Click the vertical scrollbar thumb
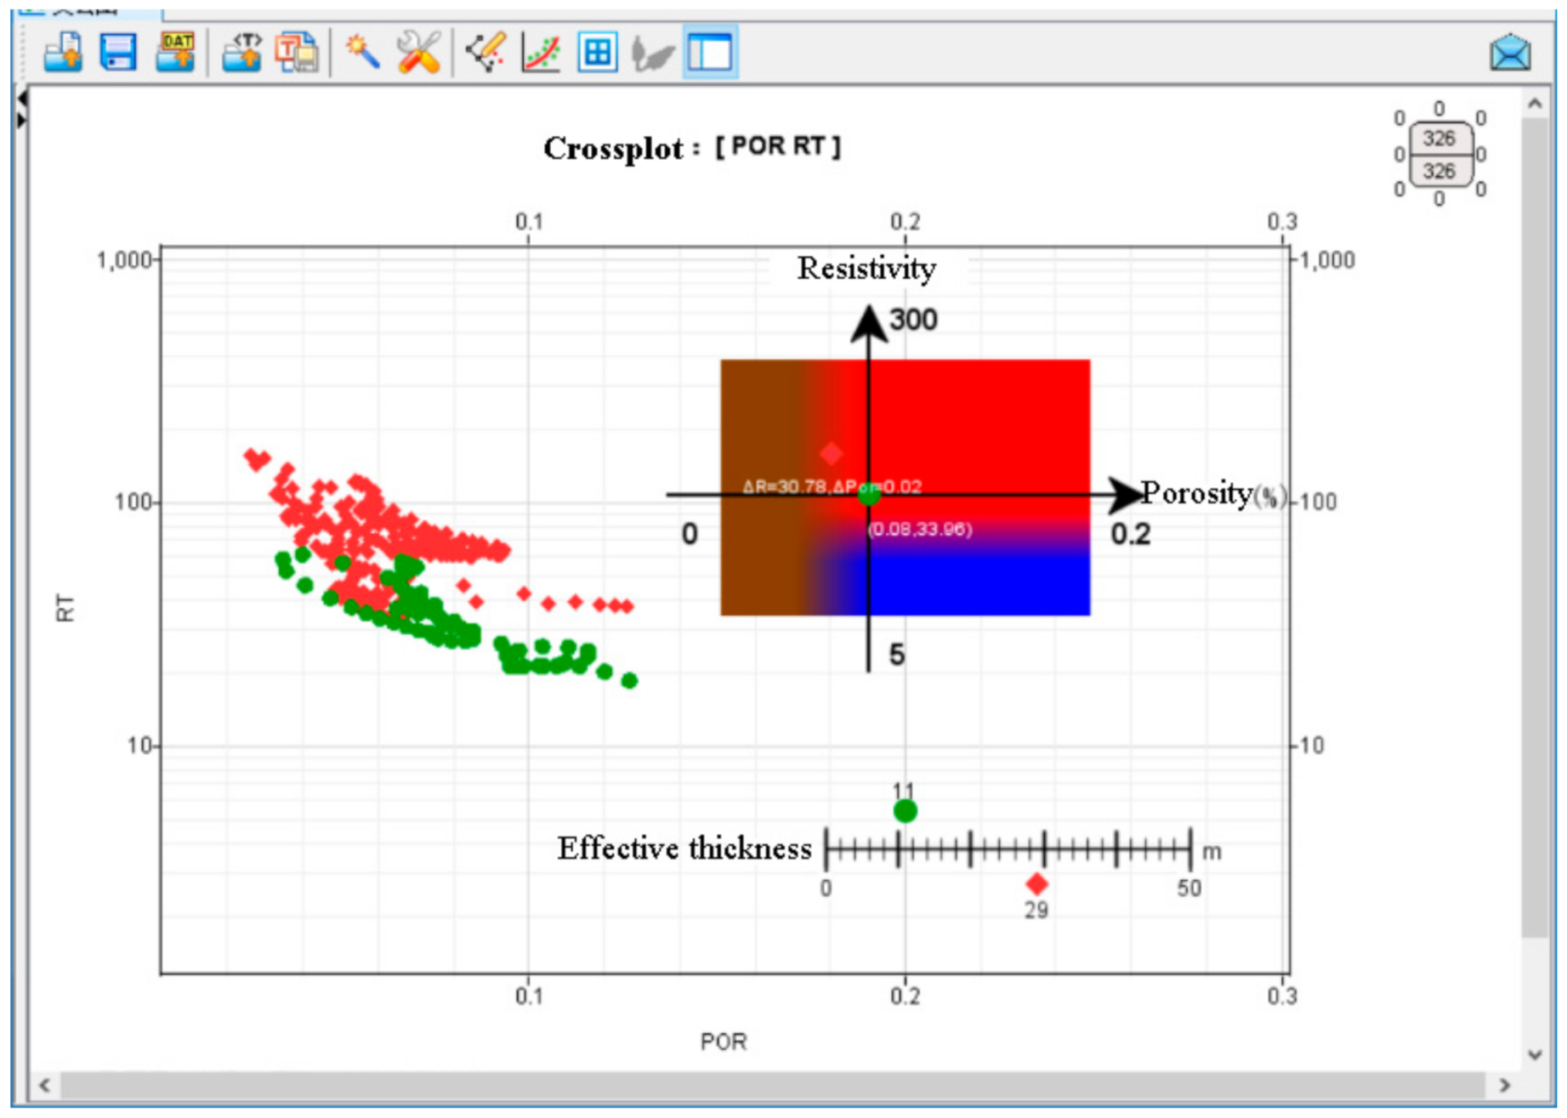 click(1535, 527)
